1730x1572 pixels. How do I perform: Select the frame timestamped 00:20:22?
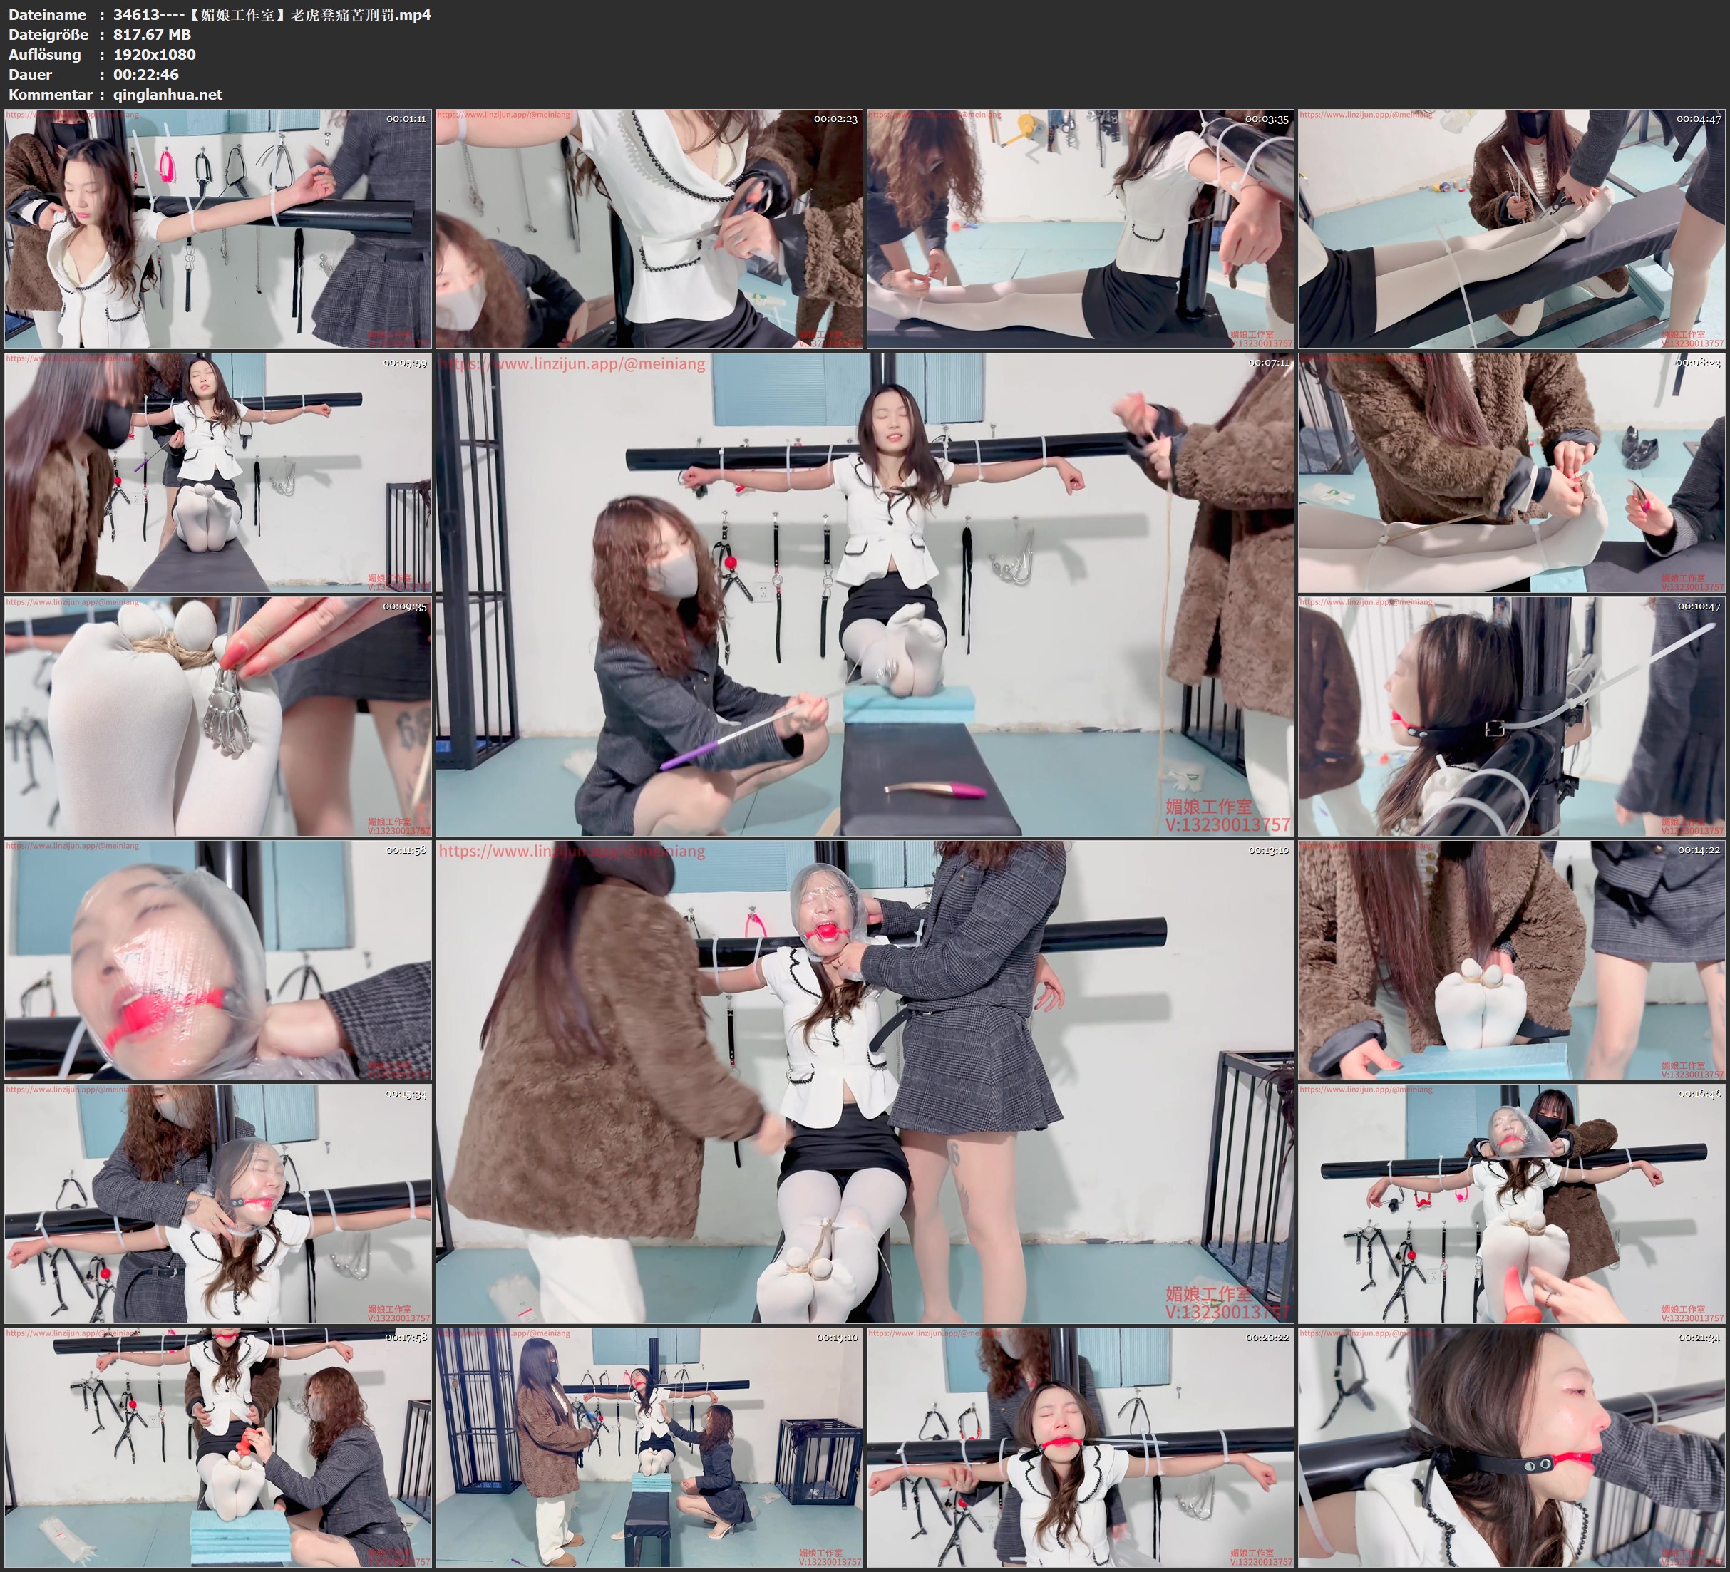1079,1447
